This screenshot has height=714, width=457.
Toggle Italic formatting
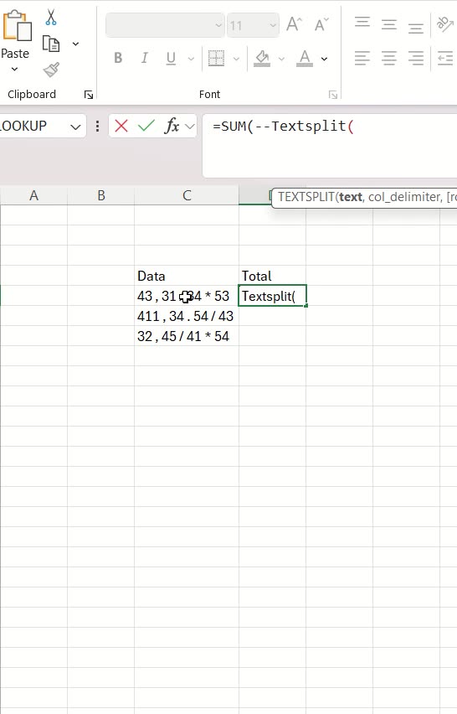click(x=144, y=58)
